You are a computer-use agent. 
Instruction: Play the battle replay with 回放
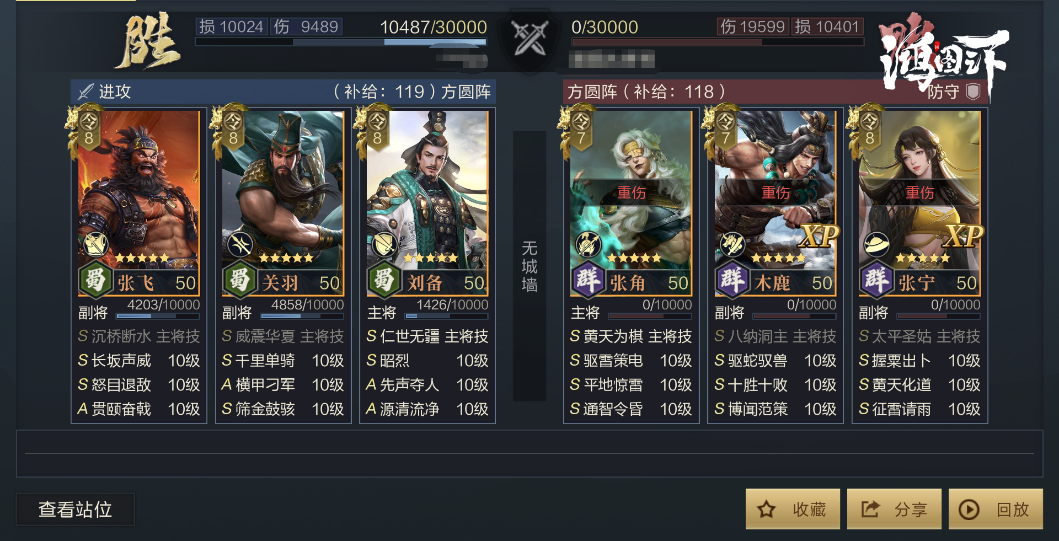pyautogui.click(x=996, y=509)
